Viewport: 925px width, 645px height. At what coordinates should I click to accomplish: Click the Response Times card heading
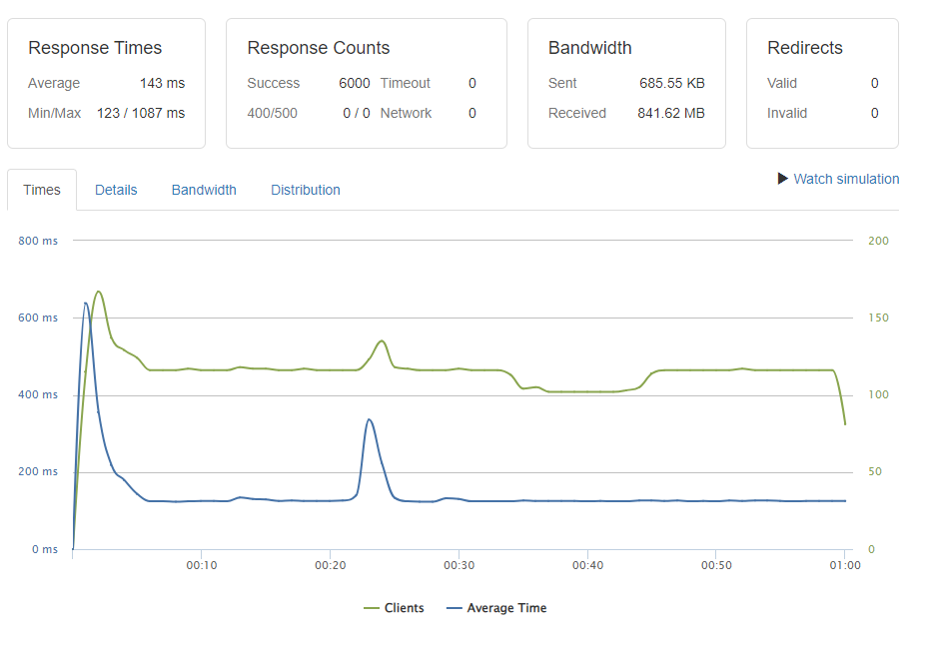(95, 48)
